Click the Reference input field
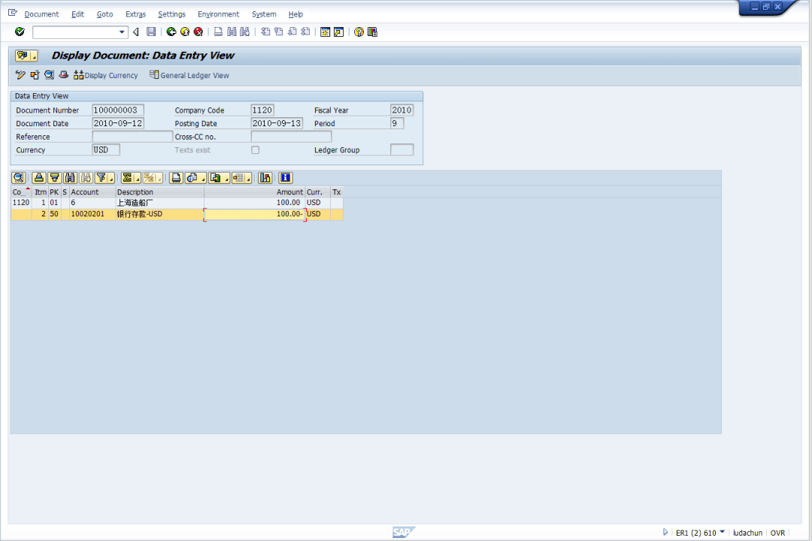The height and width of the screenshot is (541, 812). click(132, 137)
